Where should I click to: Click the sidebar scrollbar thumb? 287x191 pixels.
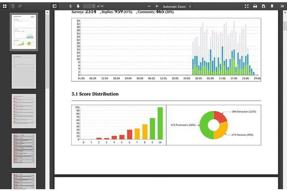(x=48, y=52)
